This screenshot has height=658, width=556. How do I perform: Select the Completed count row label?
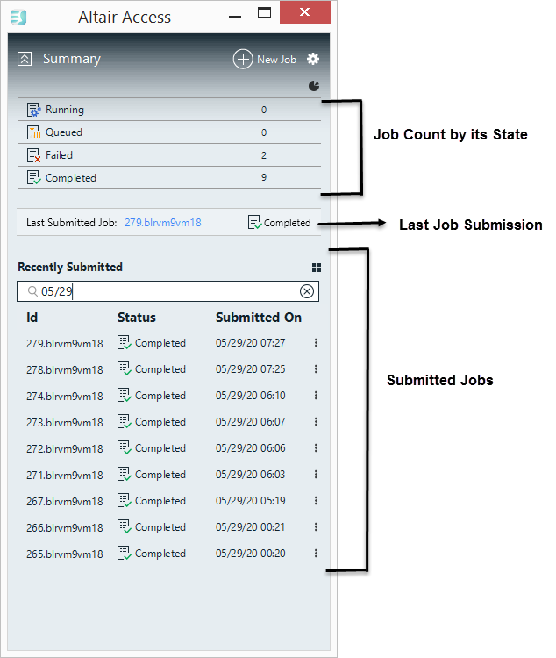(x=71, y=178)
